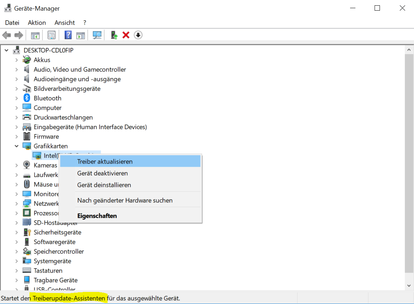Expand the Akkus category

16,60
